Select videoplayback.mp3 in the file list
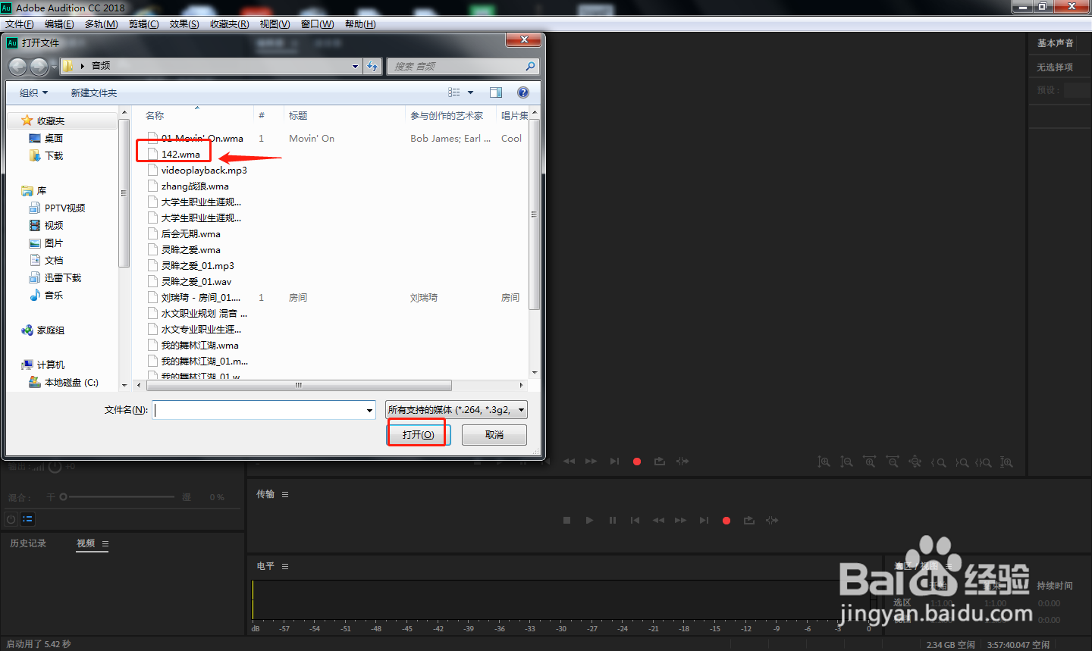Image resolution: width=1092 pixels, height=651 pixels. click(204, 171)
